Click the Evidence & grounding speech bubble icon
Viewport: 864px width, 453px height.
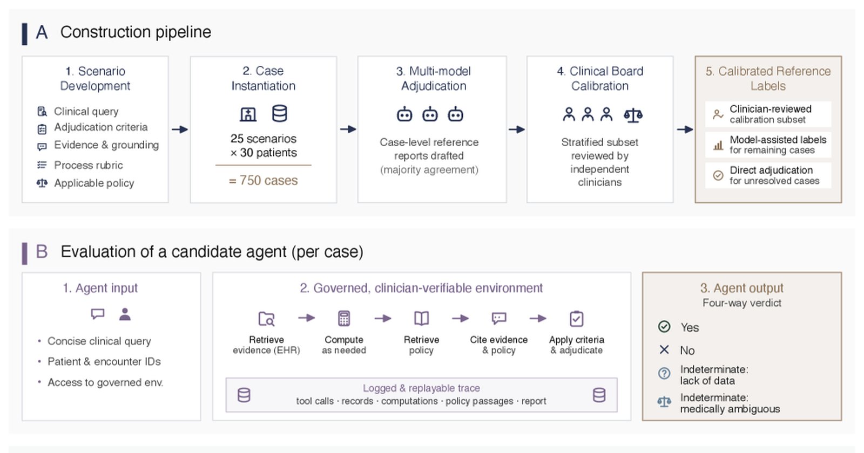[x=42, y=147]
